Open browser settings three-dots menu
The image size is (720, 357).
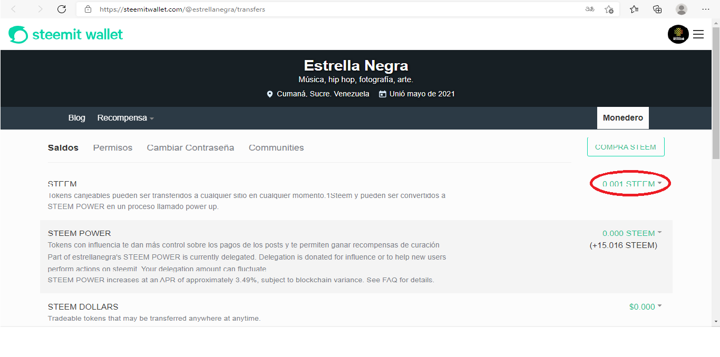tap(706, 9)
